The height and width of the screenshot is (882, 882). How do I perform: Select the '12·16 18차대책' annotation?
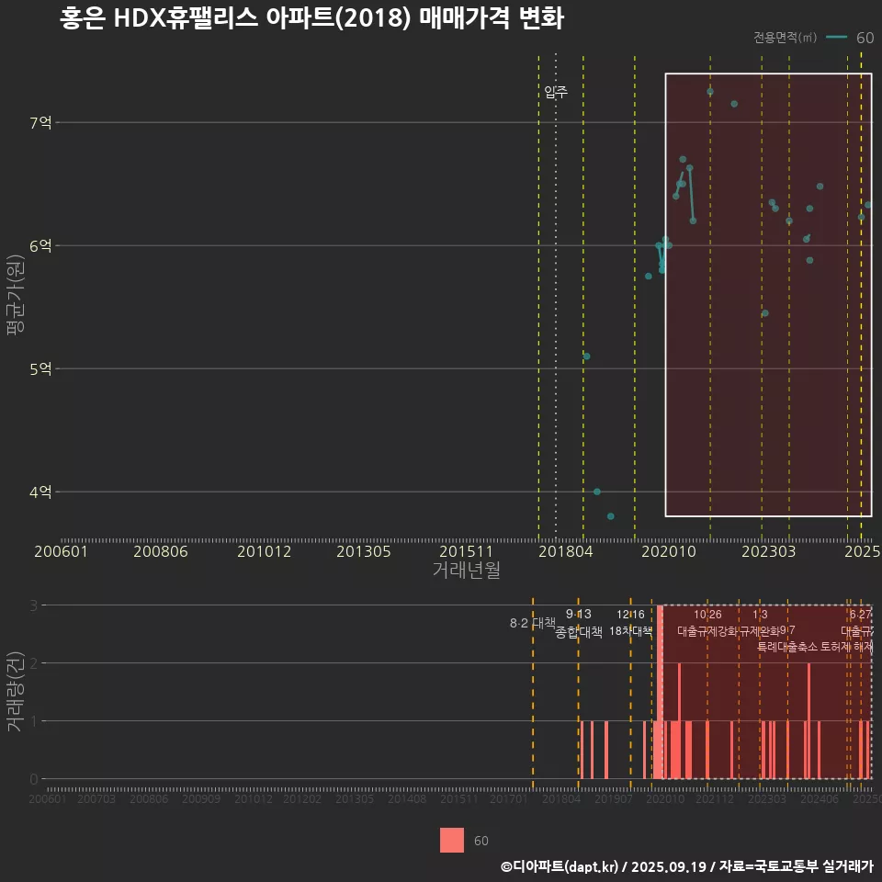click(630, 623)
